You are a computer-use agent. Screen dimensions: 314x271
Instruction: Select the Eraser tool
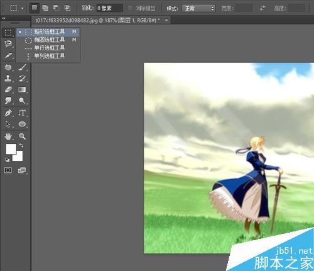tap(8, 89)
